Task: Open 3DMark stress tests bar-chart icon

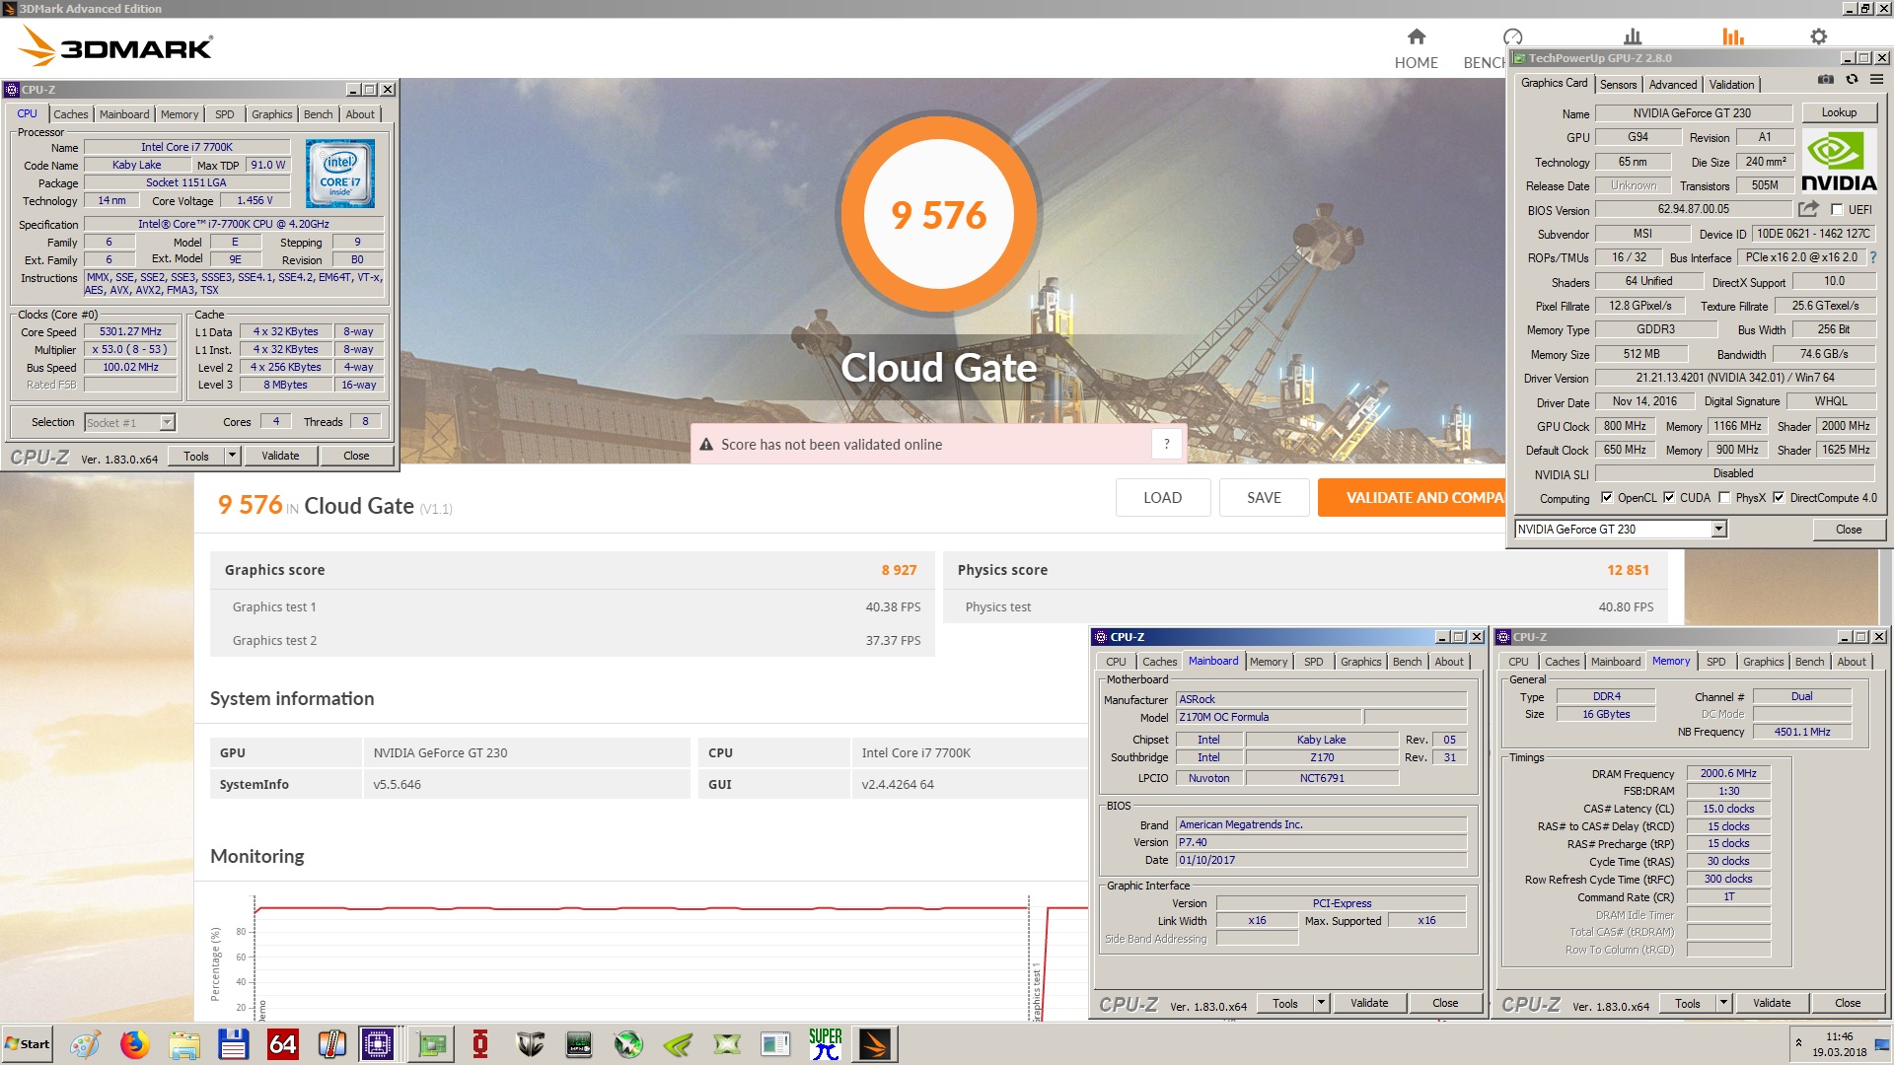Action: (1633, 36)
